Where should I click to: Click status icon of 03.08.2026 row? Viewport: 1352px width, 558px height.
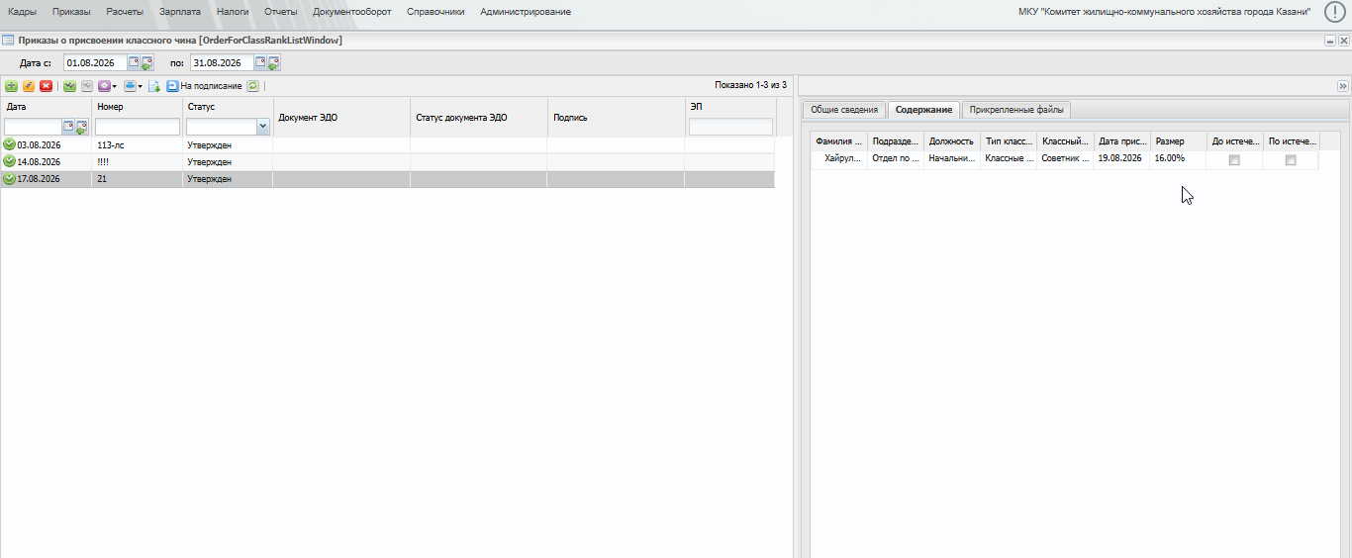[x=10, y=144]
